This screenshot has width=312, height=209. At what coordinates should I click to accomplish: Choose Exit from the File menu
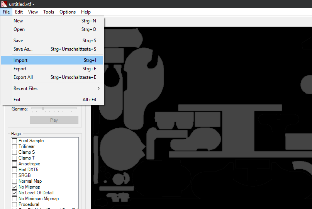coord(52,100)
